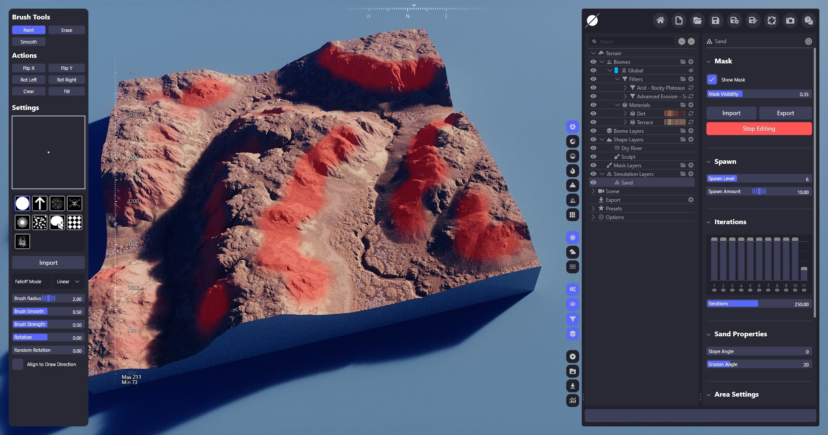Click the Stop Editing button
This screenshot has width=828, height=435.
759,128
